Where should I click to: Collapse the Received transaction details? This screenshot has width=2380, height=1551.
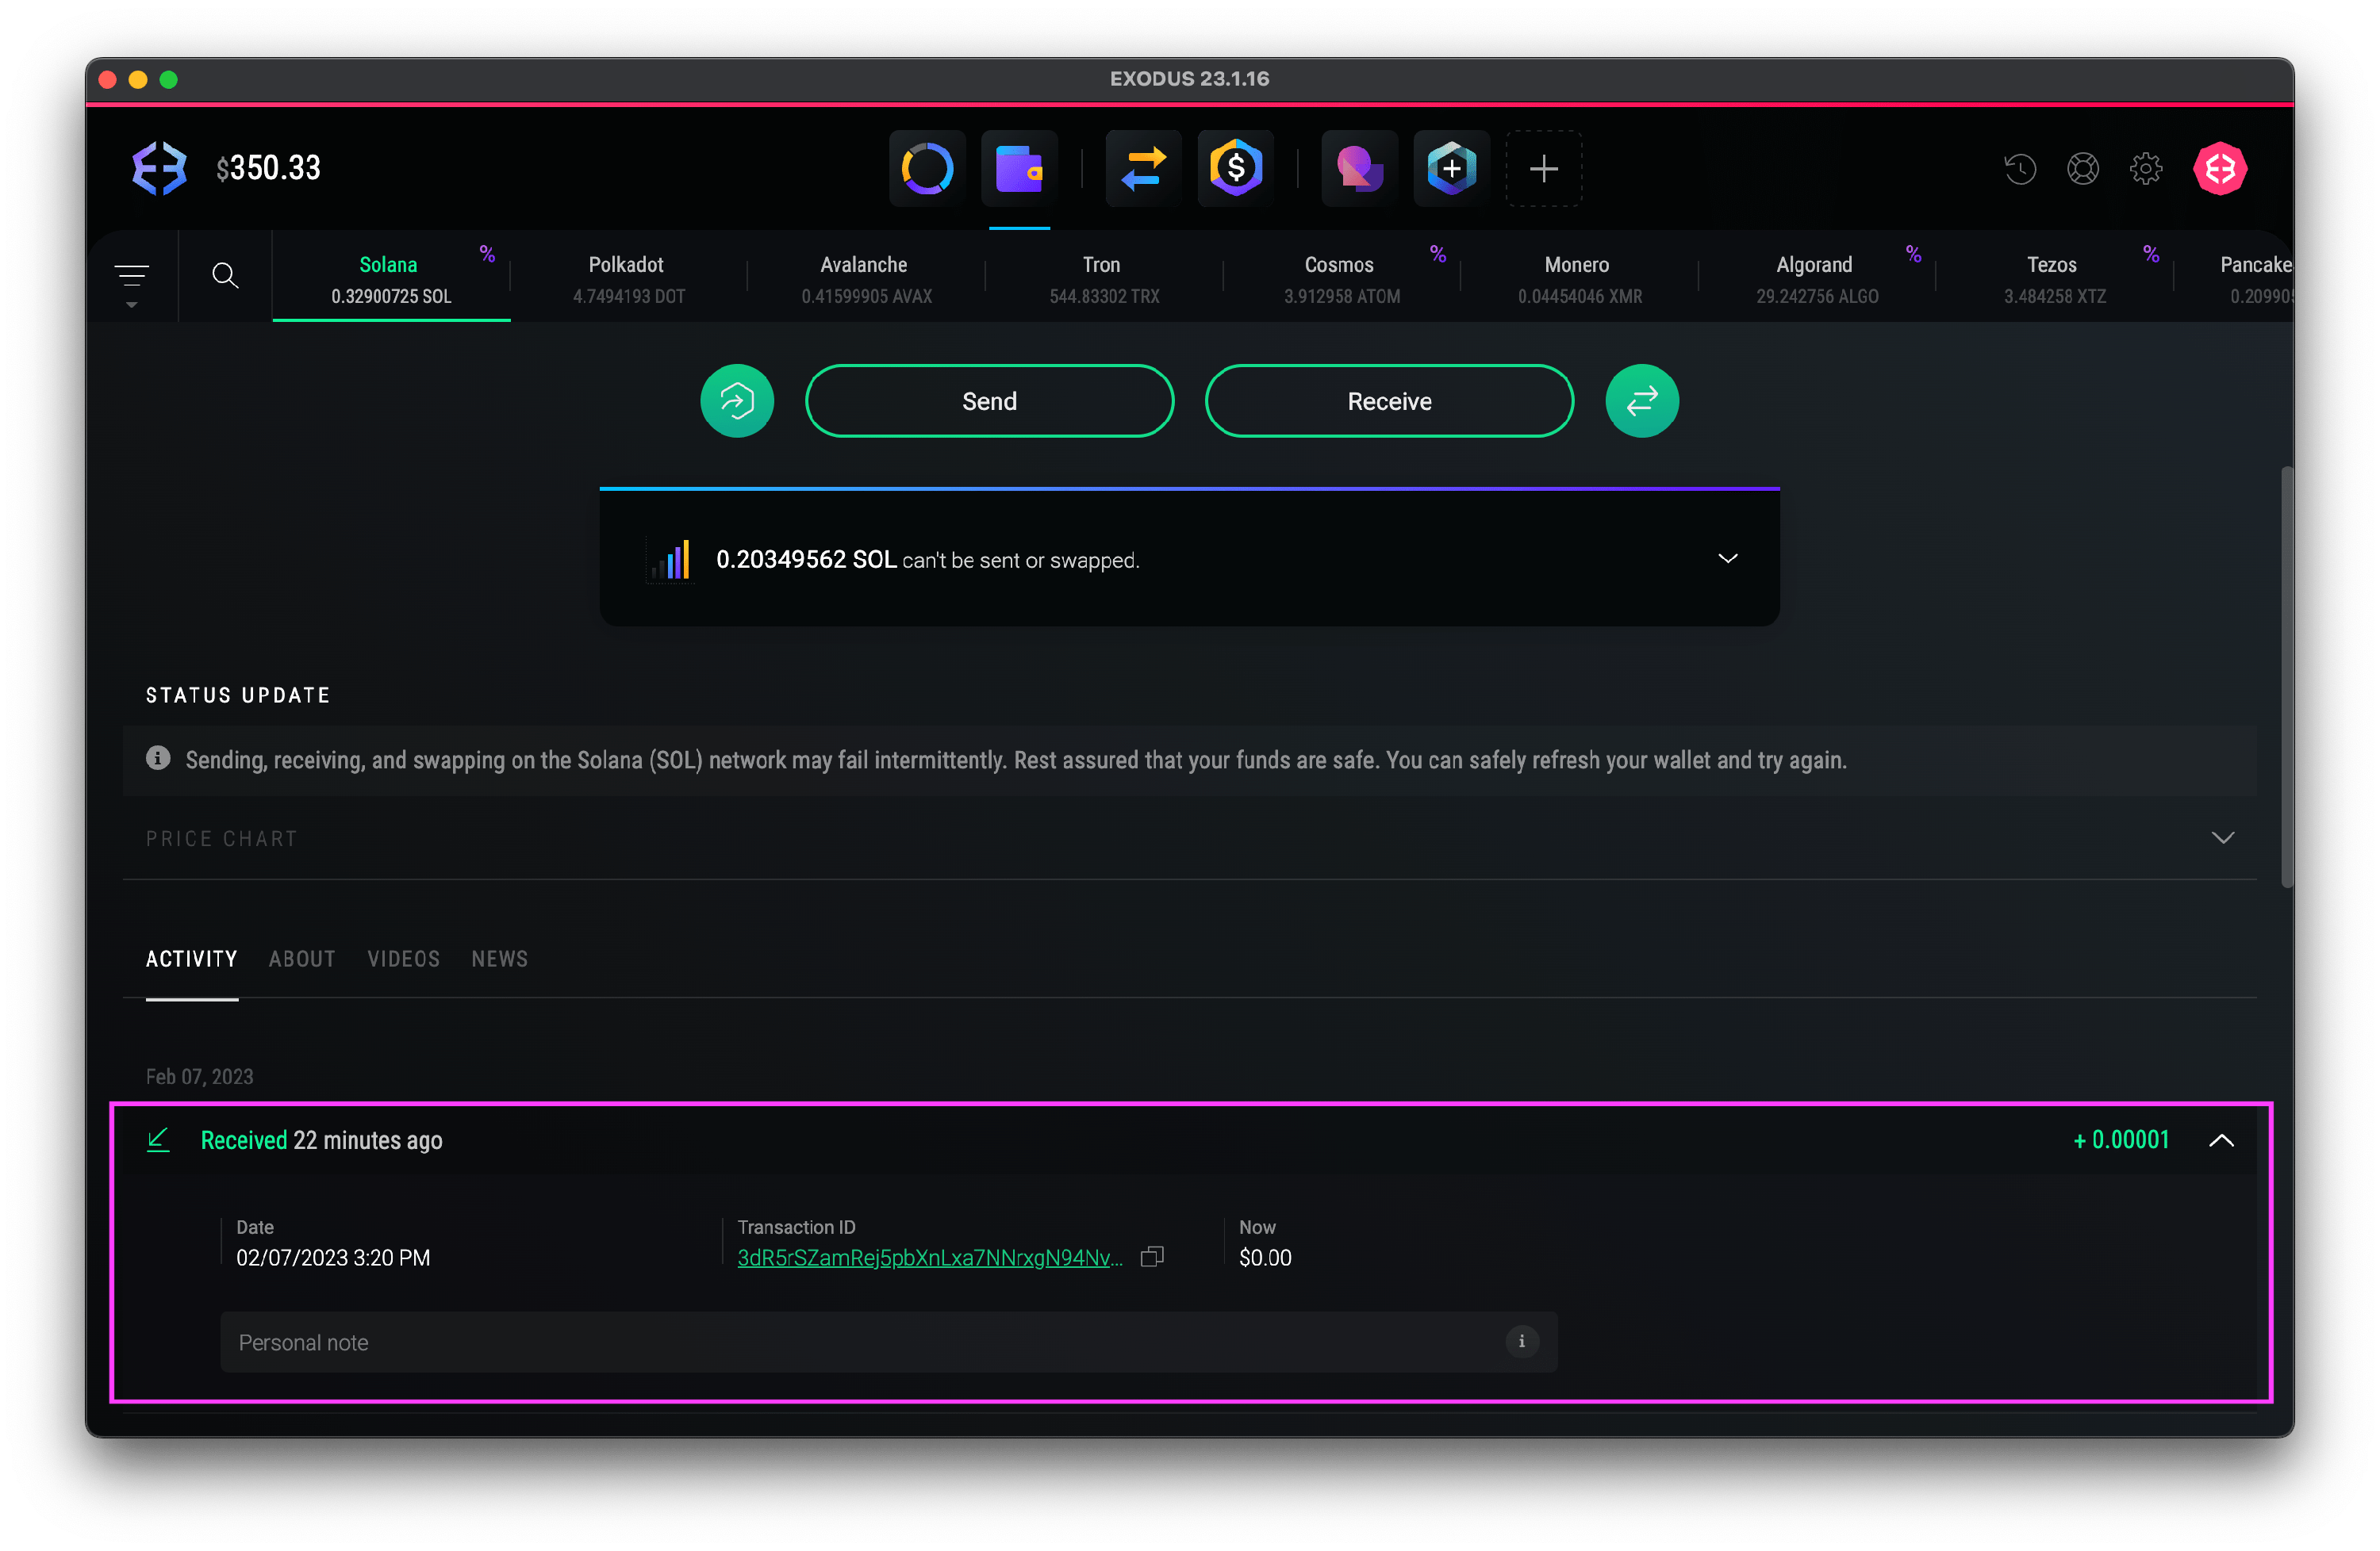point(2222,1139)
